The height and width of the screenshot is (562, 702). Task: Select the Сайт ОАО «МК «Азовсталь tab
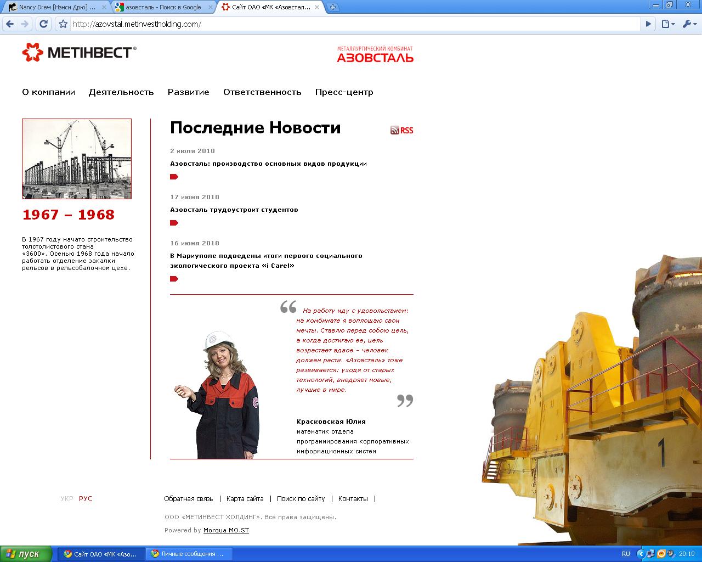270,7
